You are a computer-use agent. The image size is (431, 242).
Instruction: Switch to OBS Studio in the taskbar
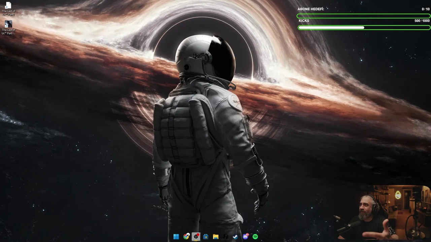tap(196, 237)
